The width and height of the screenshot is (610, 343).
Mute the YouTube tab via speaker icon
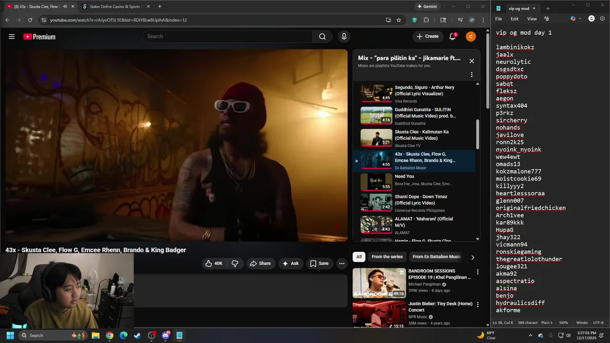(65, 7)
